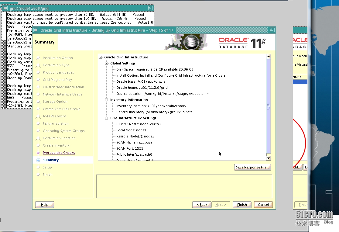Click 'Central inventory group: oinstall' row
The width and height of the screenshot is (339, 232).
click(x=155, y=112)
